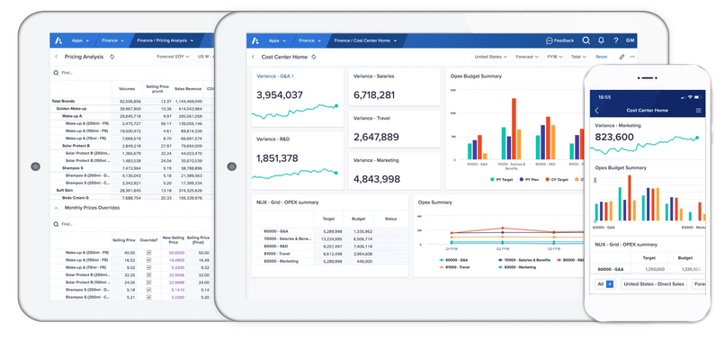Click the New Selling Price value 50.0000
Image resolution: width=725 pixels, height=341 pixels.
(176, 253)
